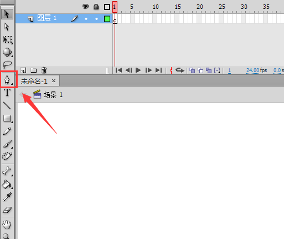Viewport: 284px width, 239px height.
Task: Toggle edit multiple frames
Action: [x=209, y=70]
